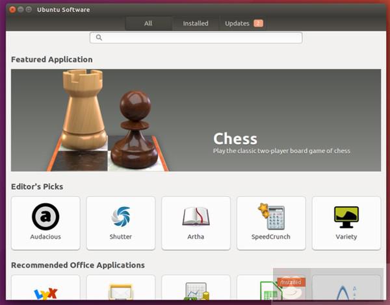Open the LyX office application tile
Viewport: 390px width, 305px height.
click(45, 287)
